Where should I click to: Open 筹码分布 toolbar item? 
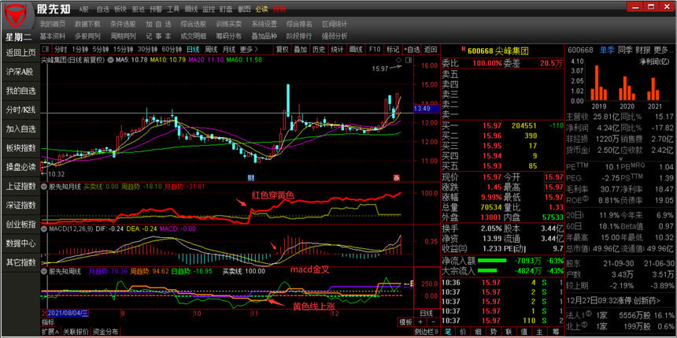[x=229, y=36]
